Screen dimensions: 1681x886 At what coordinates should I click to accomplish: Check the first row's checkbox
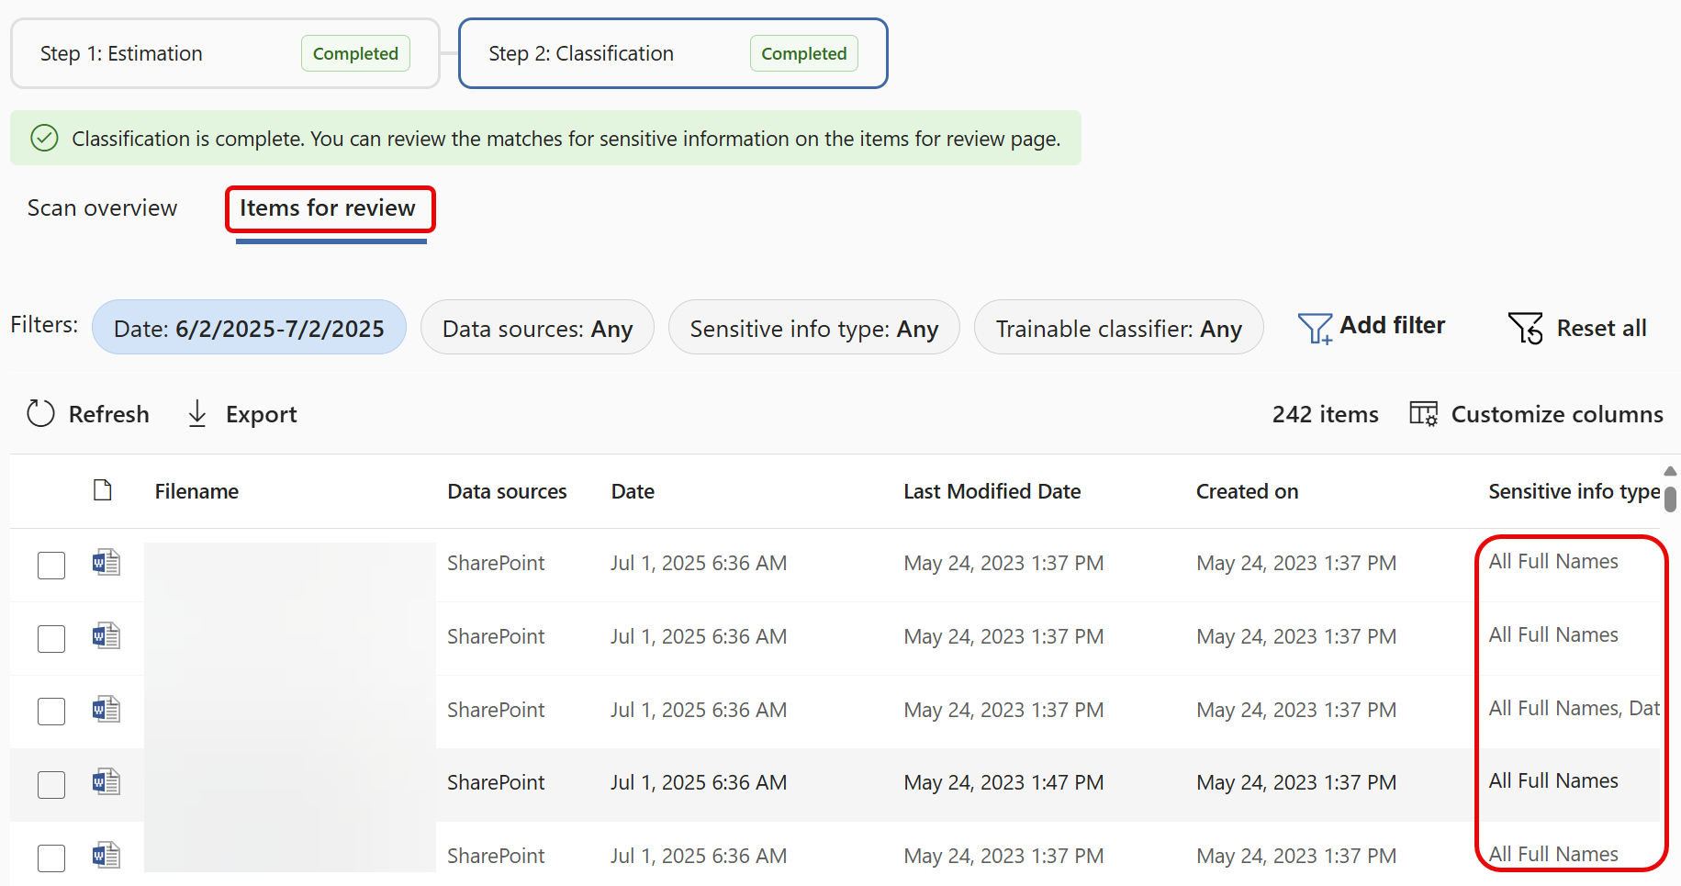(51, 565)
